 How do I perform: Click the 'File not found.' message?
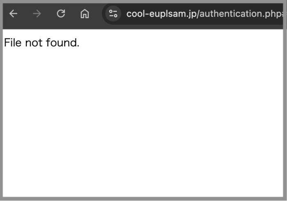pos(42,42)
